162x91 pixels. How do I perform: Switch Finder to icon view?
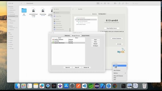tap(98, 3)
